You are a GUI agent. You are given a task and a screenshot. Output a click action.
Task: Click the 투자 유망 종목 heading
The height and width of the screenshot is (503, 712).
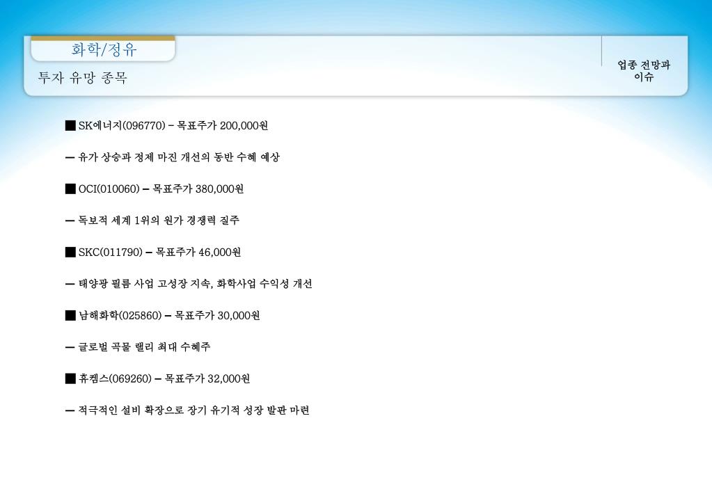(82, 78)
